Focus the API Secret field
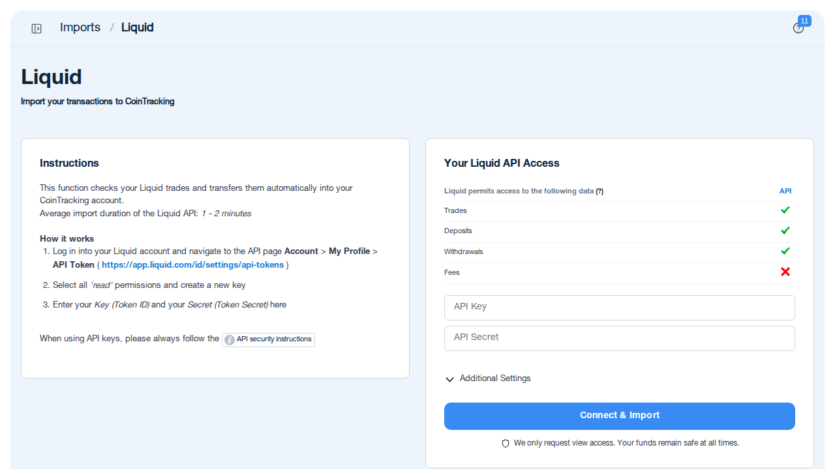This screenshot has height=469, width=835. tap(620, 338)
